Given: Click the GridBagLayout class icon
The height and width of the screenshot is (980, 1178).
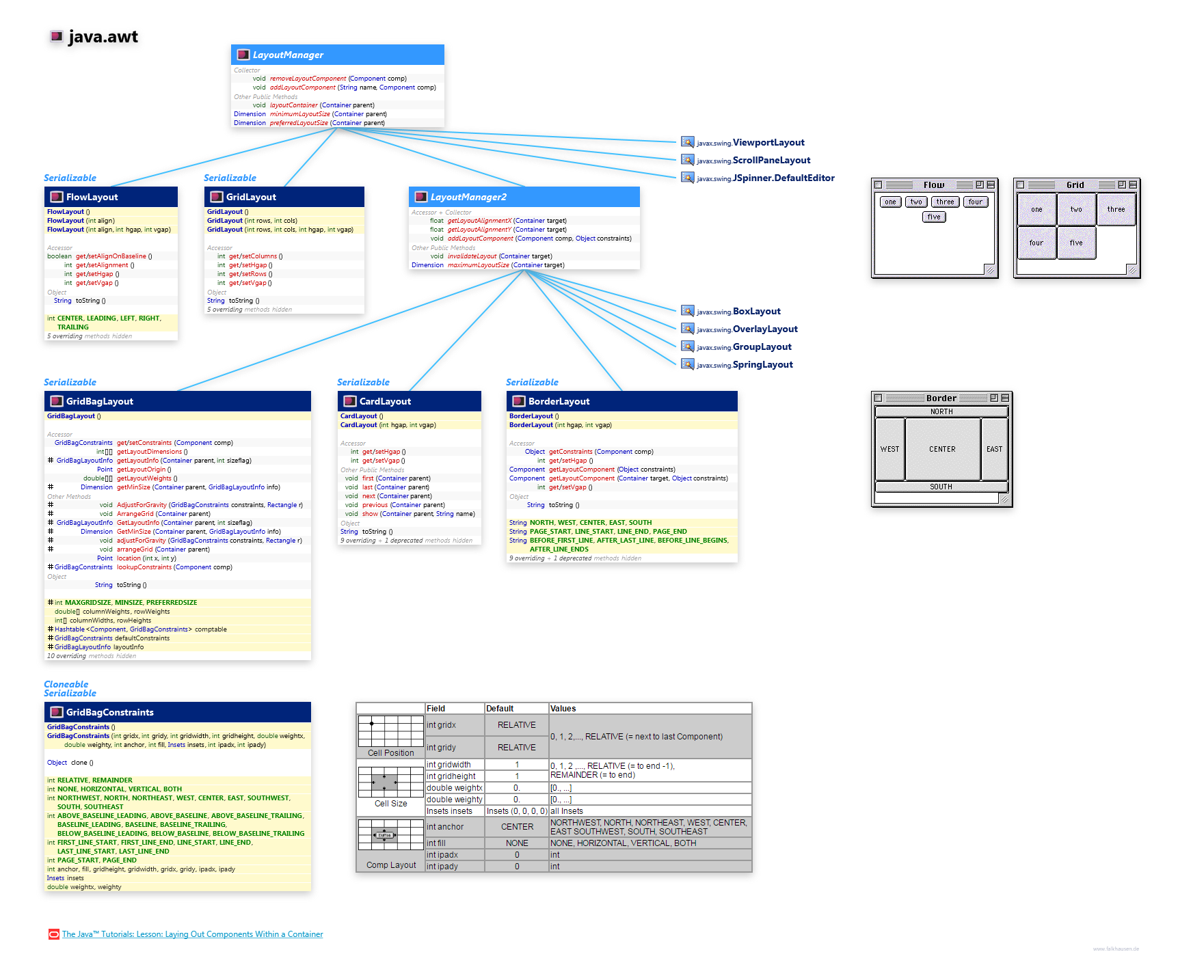Looking at the screenshot, I should click(57, 401).
